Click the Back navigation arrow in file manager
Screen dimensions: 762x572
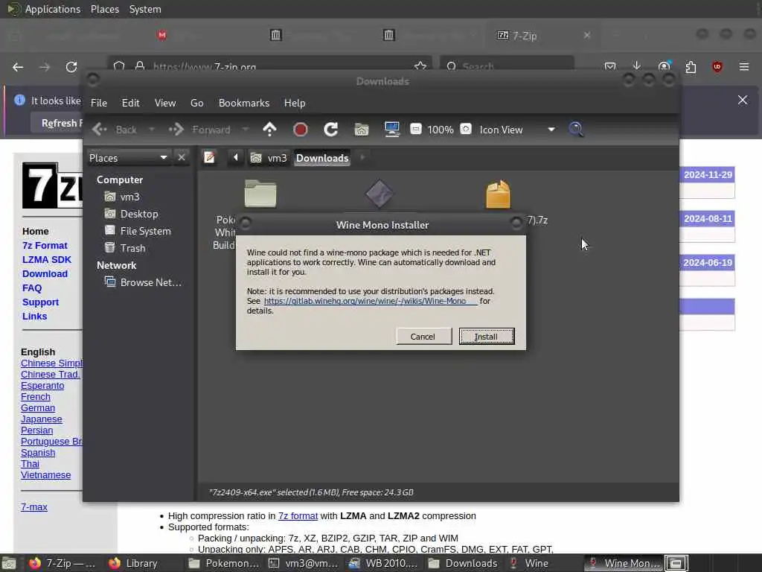[x=100, y=130]
